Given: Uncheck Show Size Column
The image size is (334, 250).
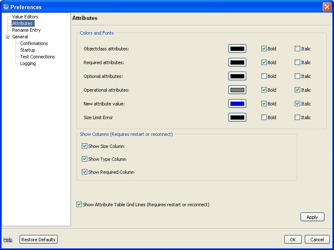Looking at the screenshot, I should [85, 146].
